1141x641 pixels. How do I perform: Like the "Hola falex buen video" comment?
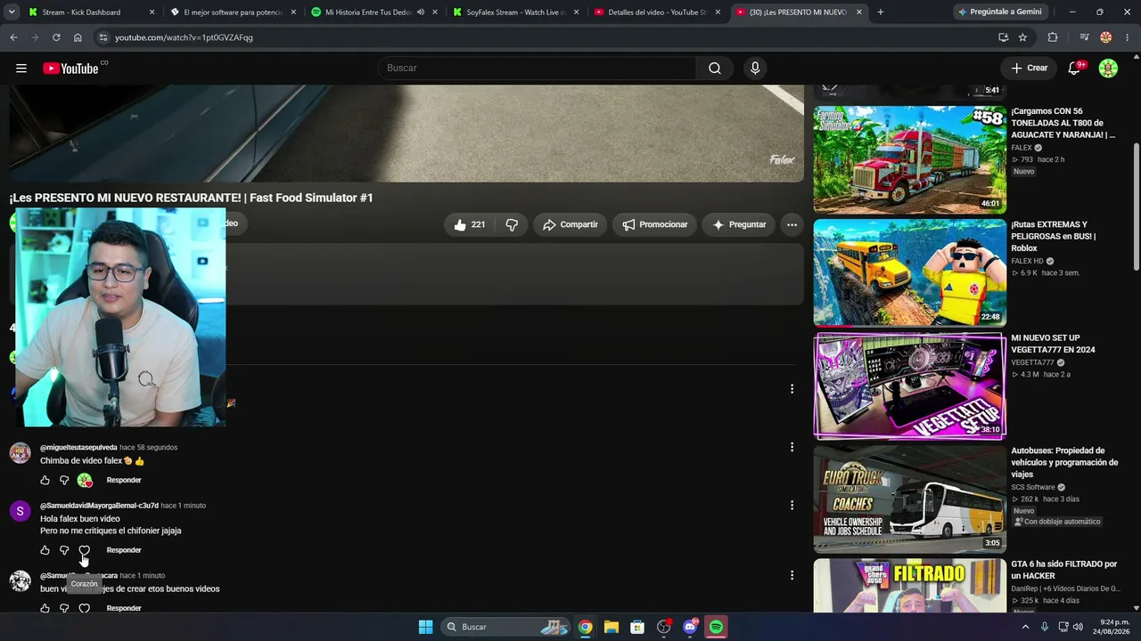(x=45, y=550)
